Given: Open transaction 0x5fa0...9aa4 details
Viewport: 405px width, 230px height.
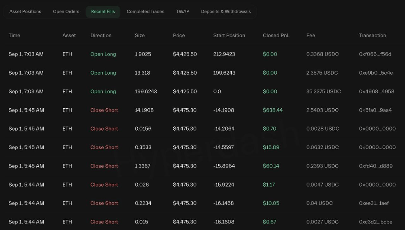Looking at the screenshot, I should point(375,110).
